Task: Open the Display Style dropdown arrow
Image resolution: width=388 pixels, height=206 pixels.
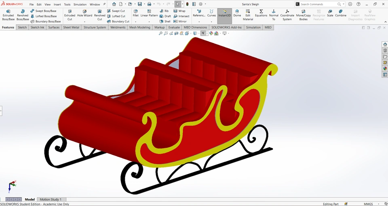Action: coord(198,33)
